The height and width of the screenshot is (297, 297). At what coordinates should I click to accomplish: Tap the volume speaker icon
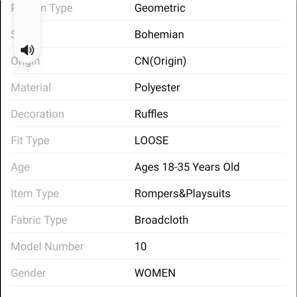click(x=27, y=50)
